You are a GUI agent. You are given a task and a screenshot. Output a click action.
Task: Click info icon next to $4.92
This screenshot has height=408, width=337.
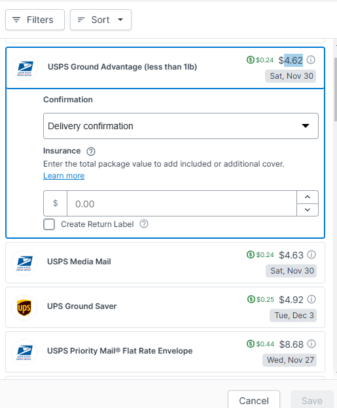coord(311,300)
